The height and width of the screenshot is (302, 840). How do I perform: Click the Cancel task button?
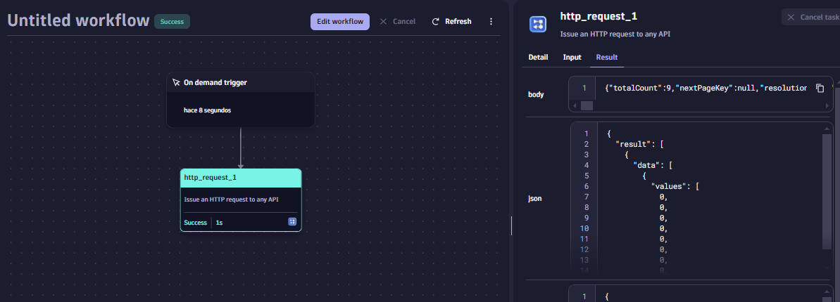(x=811, y=18)
